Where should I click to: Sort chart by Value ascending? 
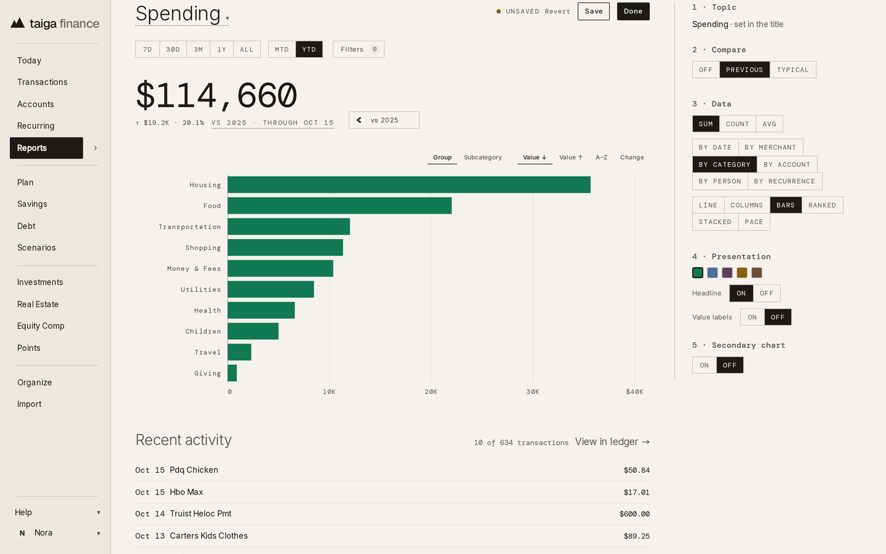click(x=571, y=158)
